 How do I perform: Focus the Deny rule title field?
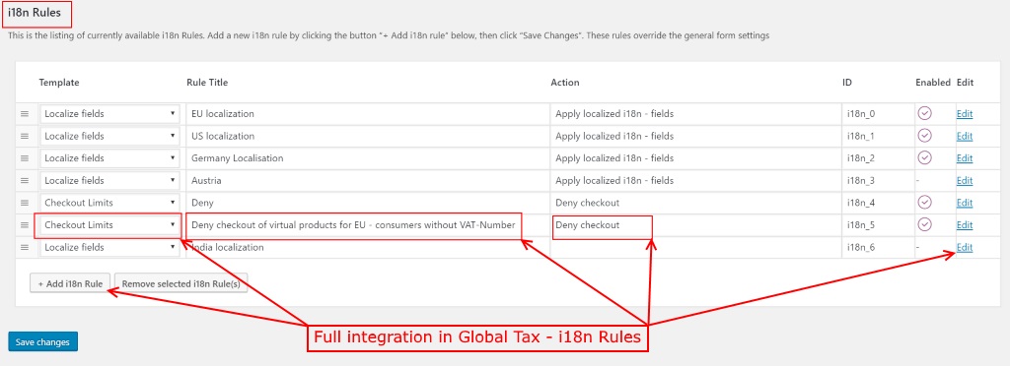pos(368,203)
